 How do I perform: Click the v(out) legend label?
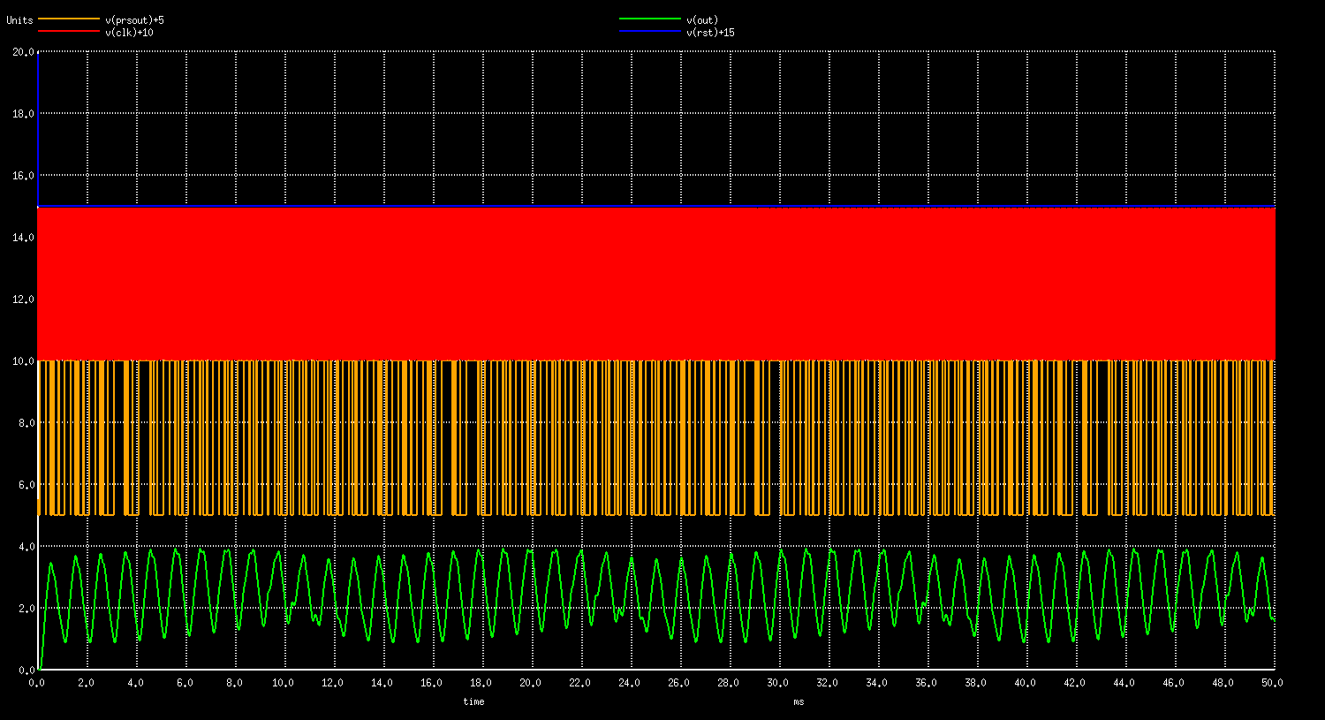[x=702, y=19]
